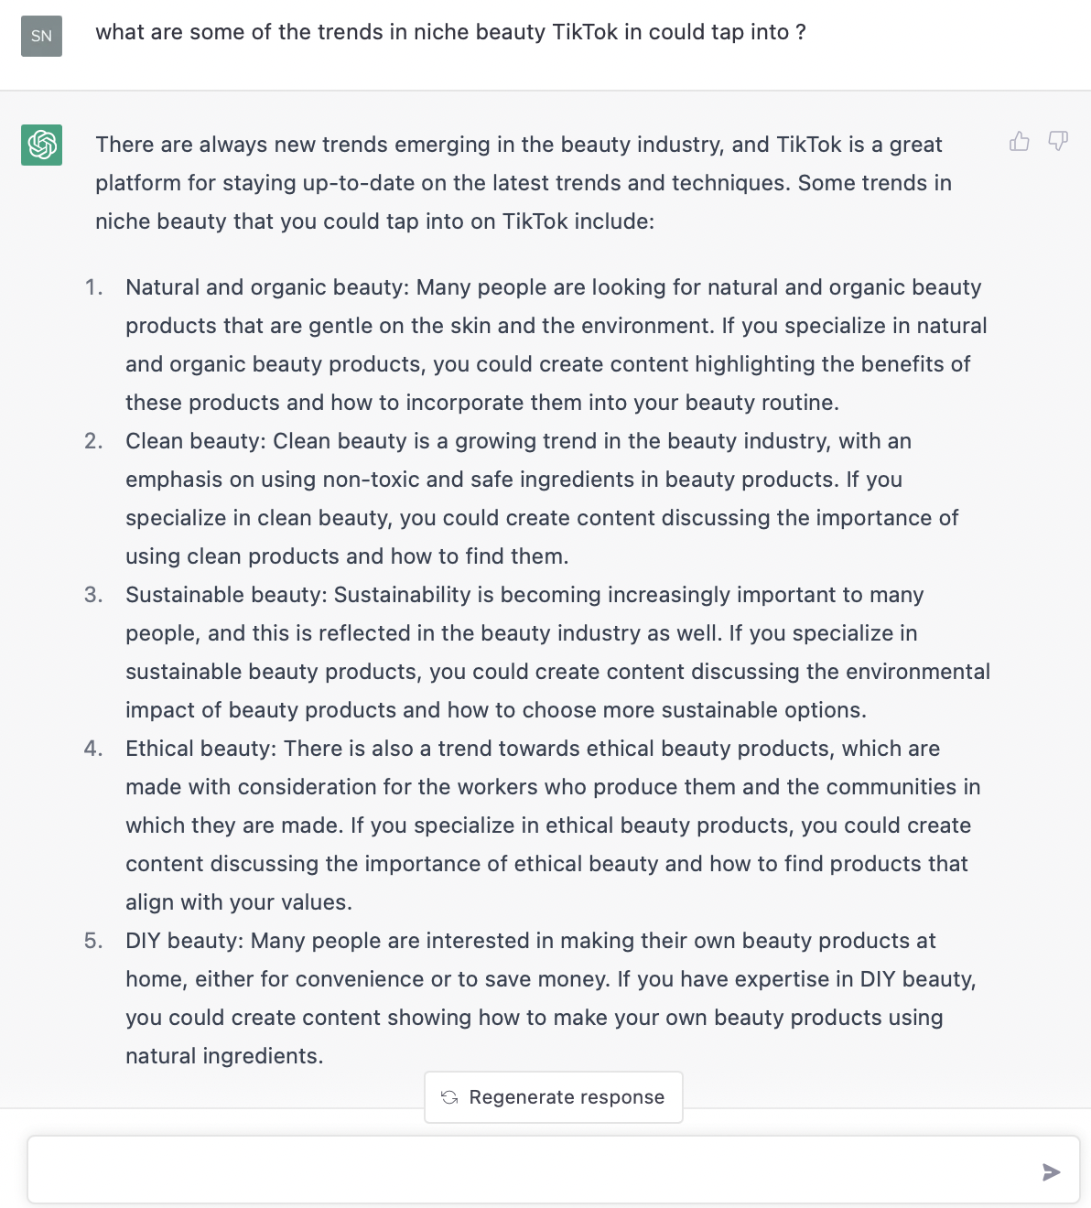Viewport: 1091px width, 1208px height.
Task: Select the 'Clean beauty' list item
Action: (540, 499)
